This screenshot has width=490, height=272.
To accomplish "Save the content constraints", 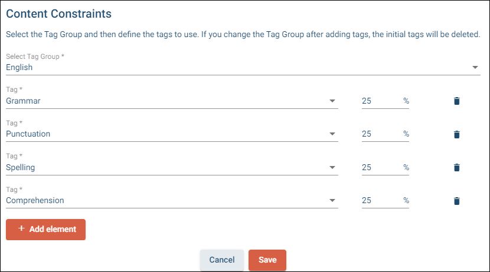I will (x=267, y=260).
